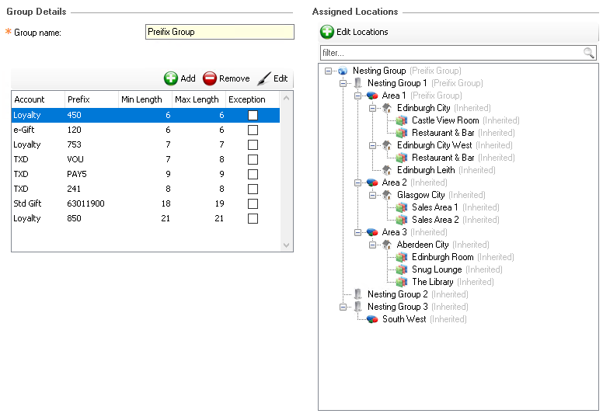Enable Exception for Std Gift 63011900
Image resolution: width=603 pixels, height=417 pixels.
point(253,203)
